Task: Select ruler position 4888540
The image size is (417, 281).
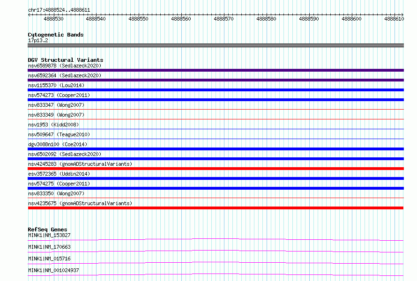Action: tap(96, 19)
